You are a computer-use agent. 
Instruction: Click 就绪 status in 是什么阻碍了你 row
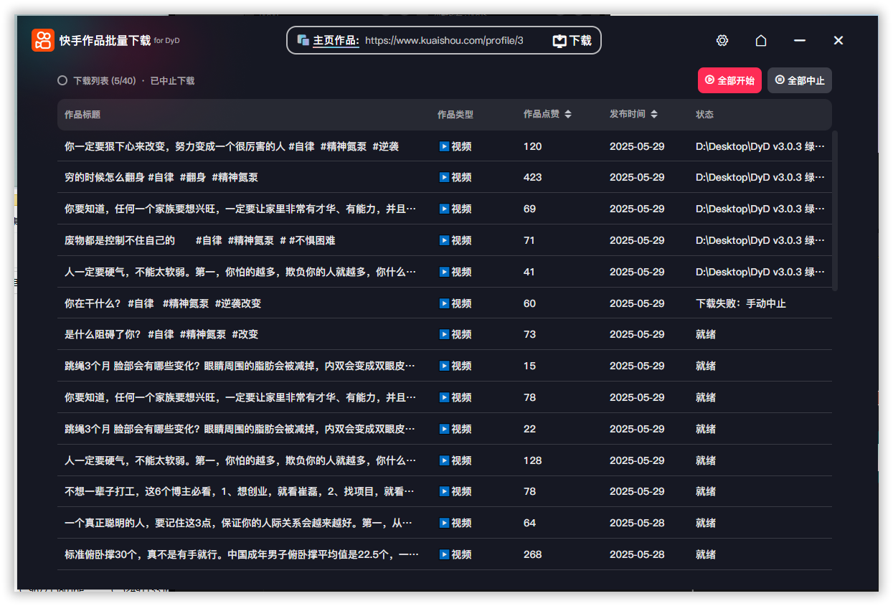[706, 334]
